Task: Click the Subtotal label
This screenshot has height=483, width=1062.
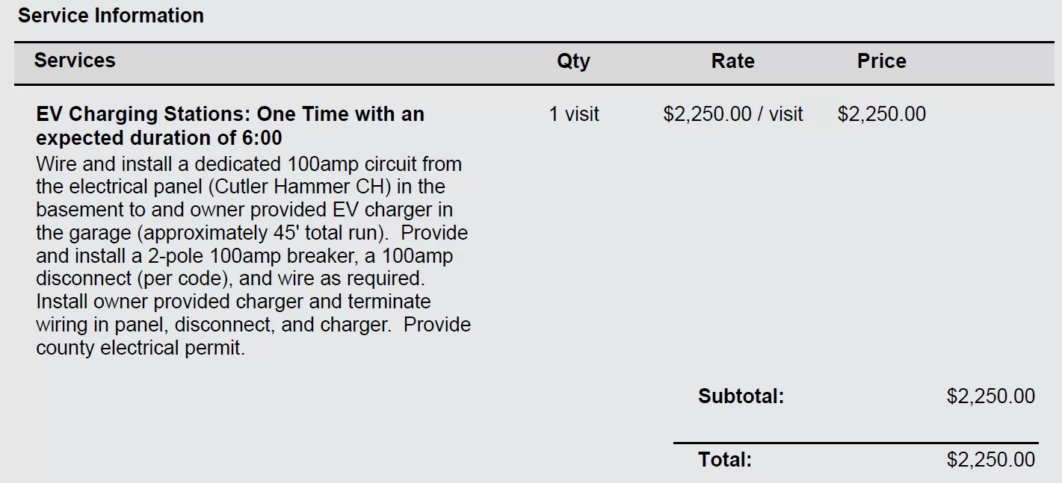Action: tap(741, 396)
